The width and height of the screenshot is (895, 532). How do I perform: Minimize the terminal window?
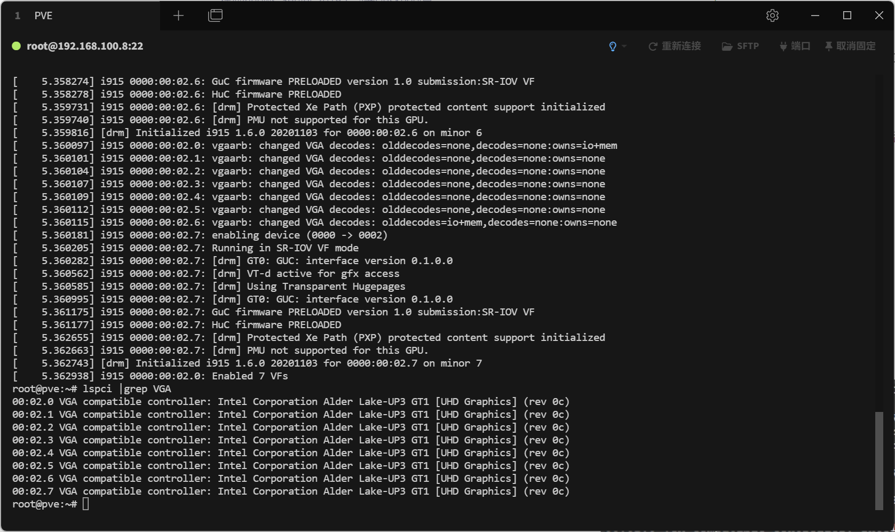pyautogui.click(x=815, y=15)
